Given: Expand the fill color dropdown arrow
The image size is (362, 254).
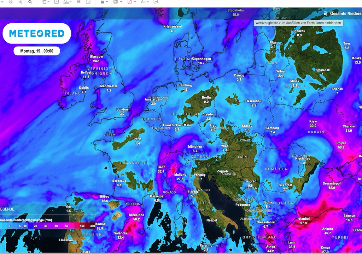Looking at the screenshot, I should coord(135,2).
